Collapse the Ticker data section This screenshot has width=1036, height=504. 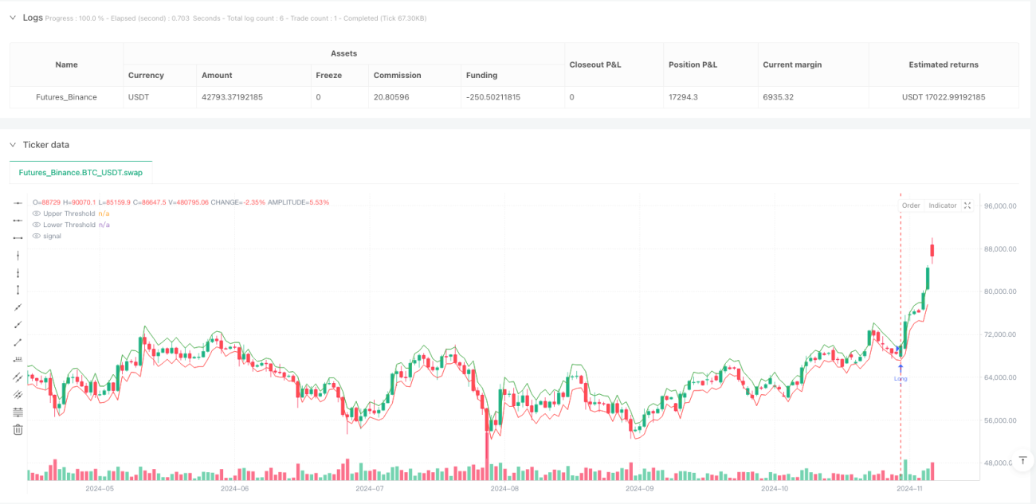pos(13,145)
